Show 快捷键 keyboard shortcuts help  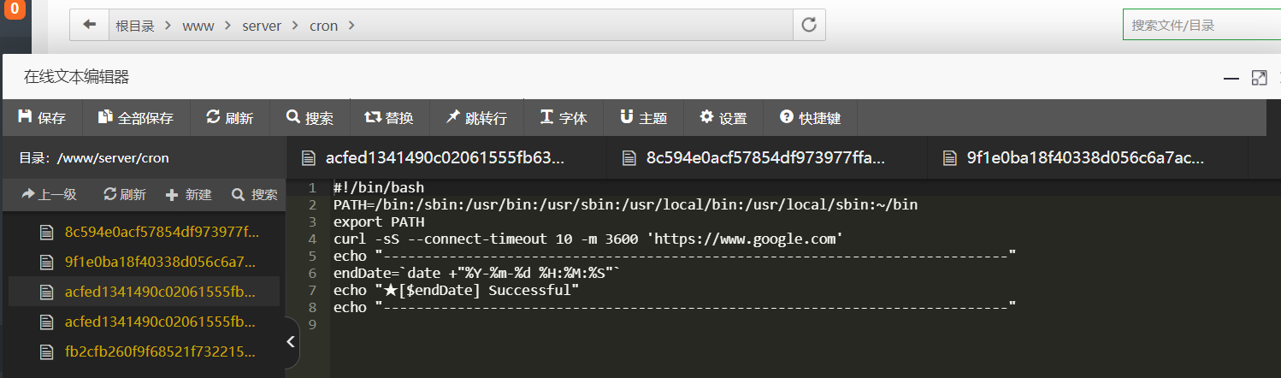pyautogui.click(x=810, y=118)
